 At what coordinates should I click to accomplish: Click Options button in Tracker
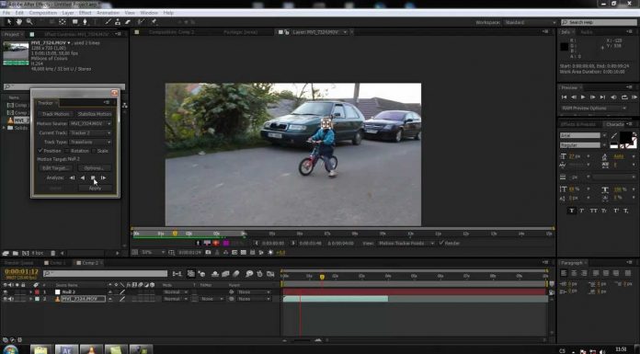point(95,168)
